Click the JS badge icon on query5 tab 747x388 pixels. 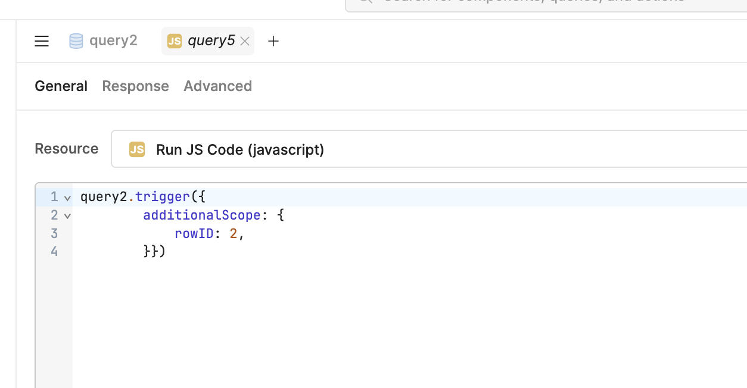coord(174,41)
